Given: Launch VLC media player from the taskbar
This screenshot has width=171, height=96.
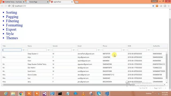Looking at the screenshot, I should 83,94.
